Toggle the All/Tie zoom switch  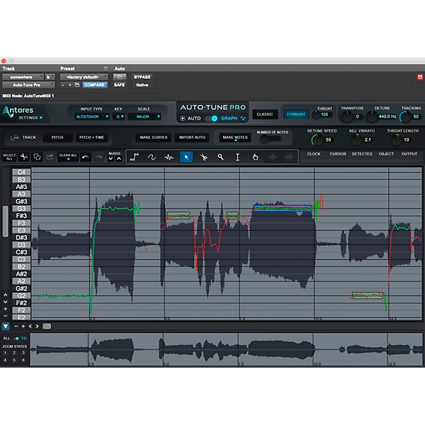pos(16,339)
